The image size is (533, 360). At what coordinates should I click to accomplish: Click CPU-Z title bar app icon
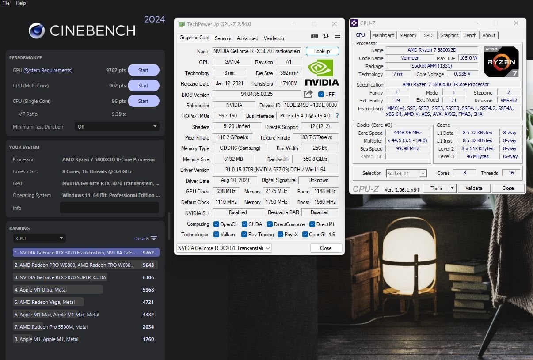tap(354, 23)
